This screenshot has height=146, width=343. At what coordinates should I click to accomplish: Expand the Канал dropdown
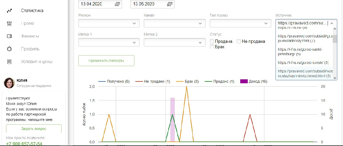pyautogui.click(x=175, y=23)
